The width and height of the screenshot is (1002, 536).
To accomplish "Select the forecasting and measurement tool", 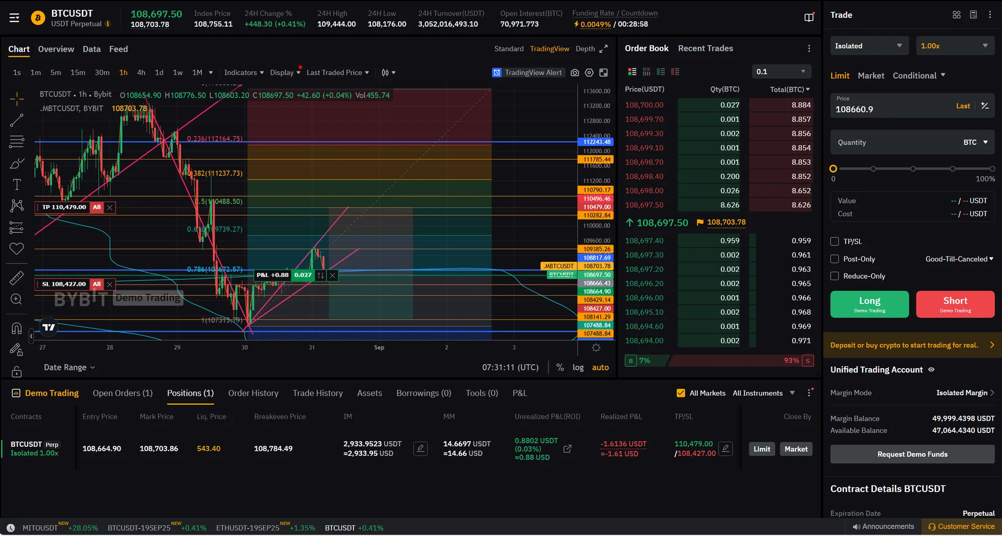I will 17,227.
